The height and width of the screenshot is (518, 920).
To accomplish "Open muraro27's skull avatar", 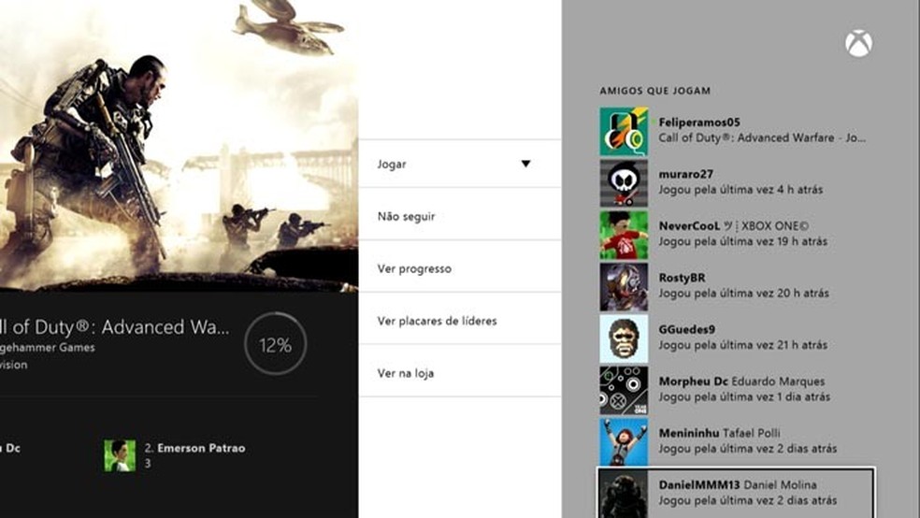I will pos(624,183).
